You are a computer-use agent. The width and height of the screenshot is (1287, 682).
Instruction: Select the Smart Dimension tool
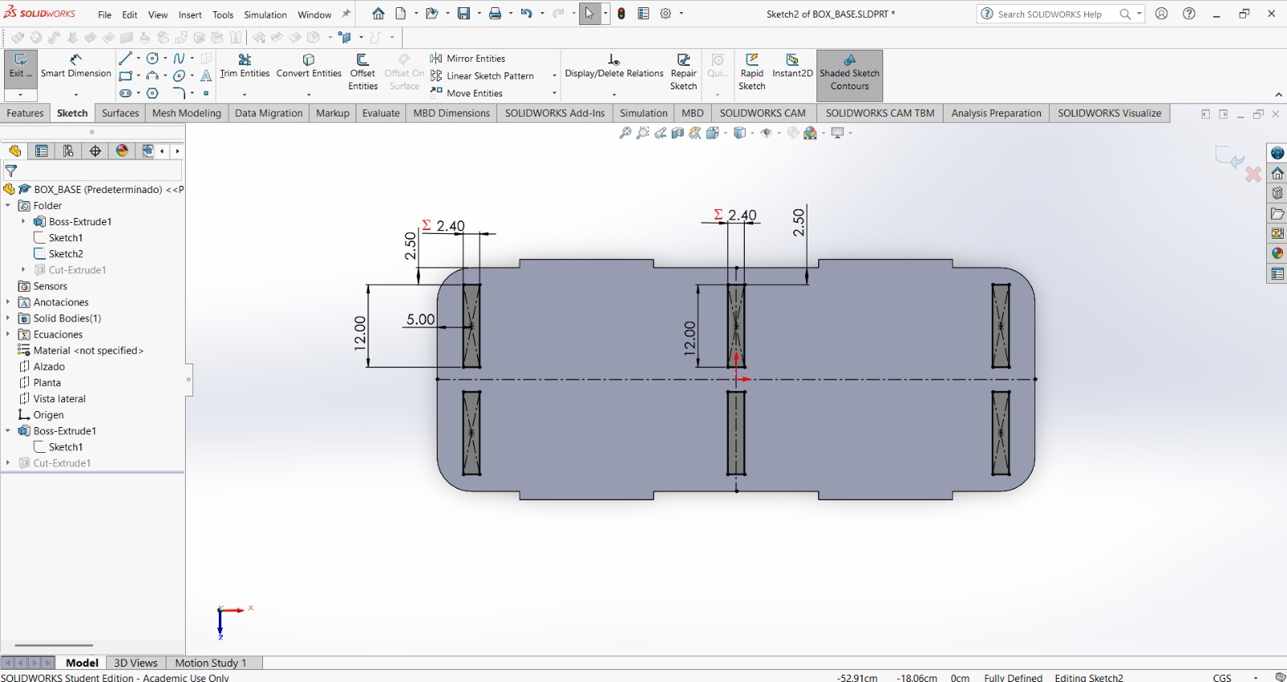tap(76, 66)
